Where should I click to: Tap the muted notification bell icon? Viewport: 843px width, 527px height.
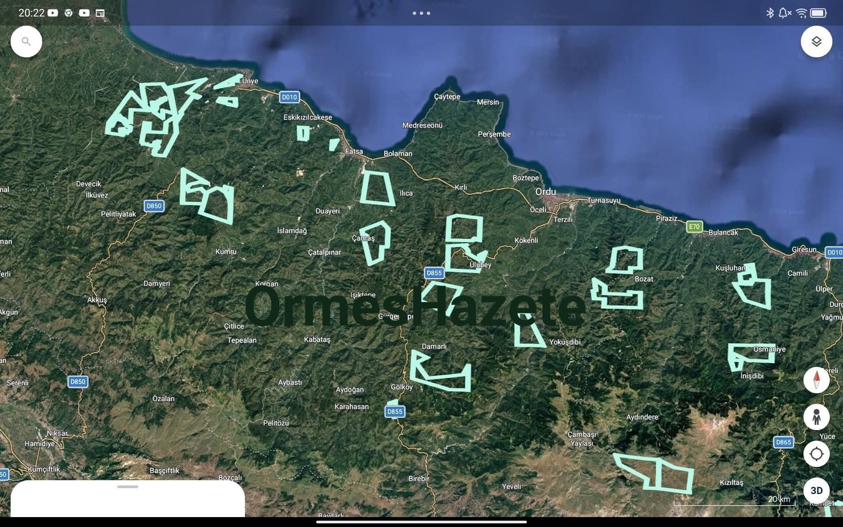coord(785,13)
